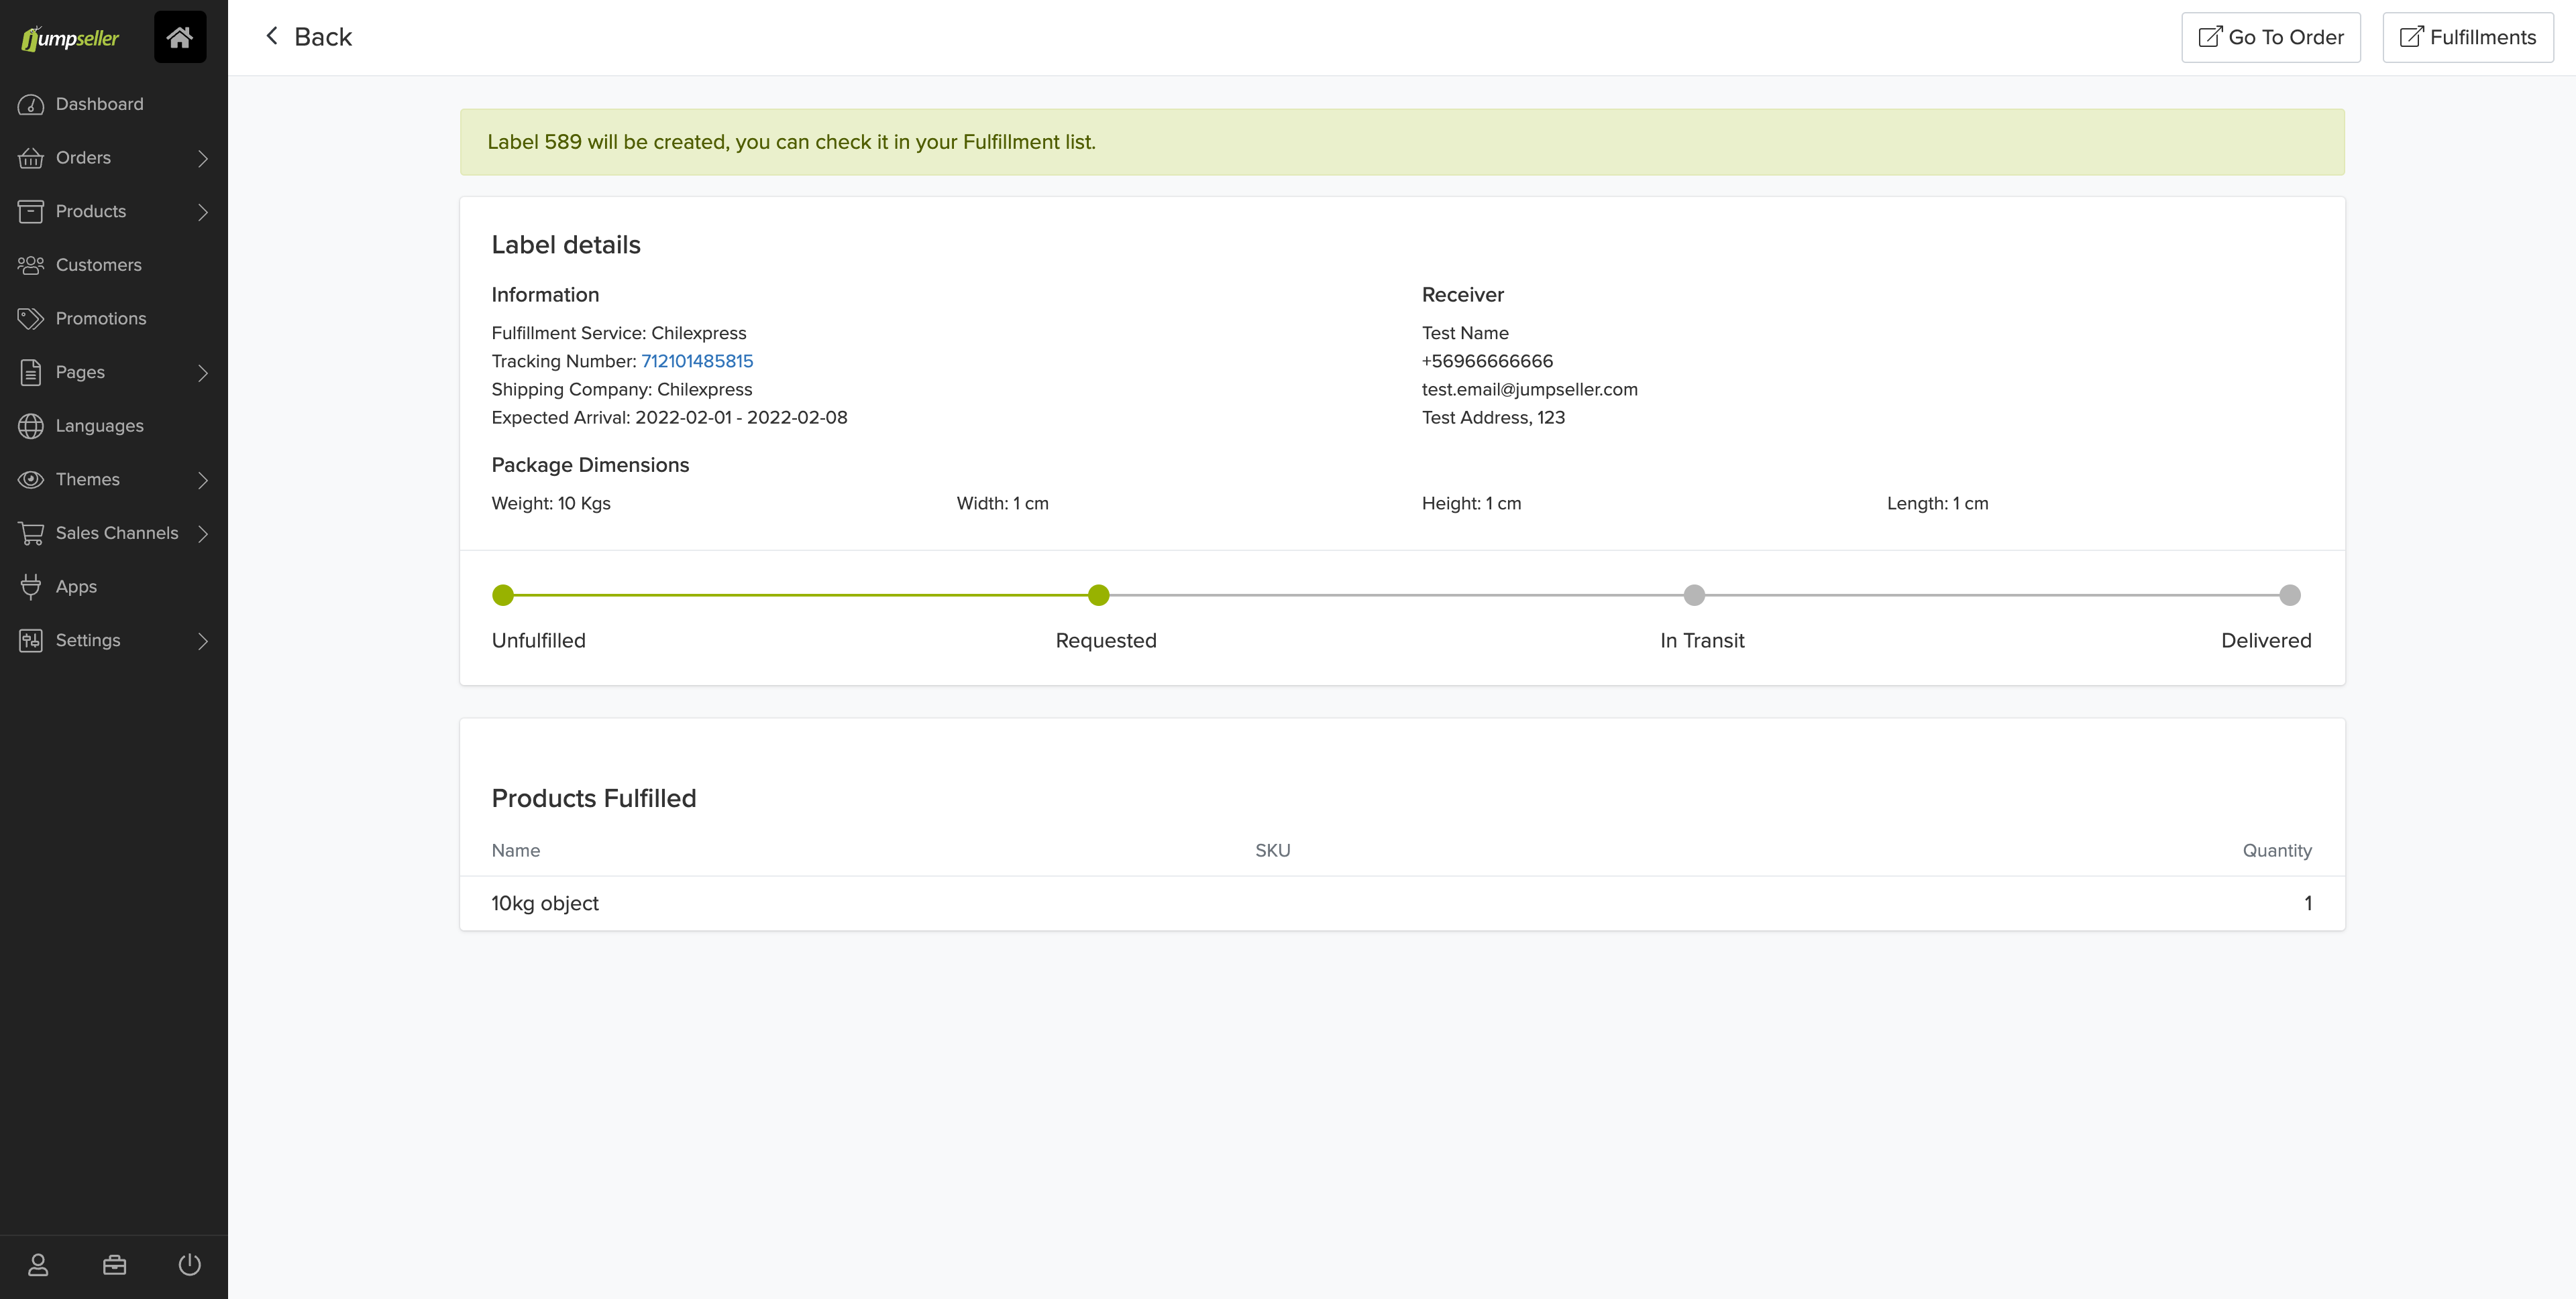Open tracking number 712101485815 link
The height and width of the screenshot is (1299, 2576).
tap(697, 361)
